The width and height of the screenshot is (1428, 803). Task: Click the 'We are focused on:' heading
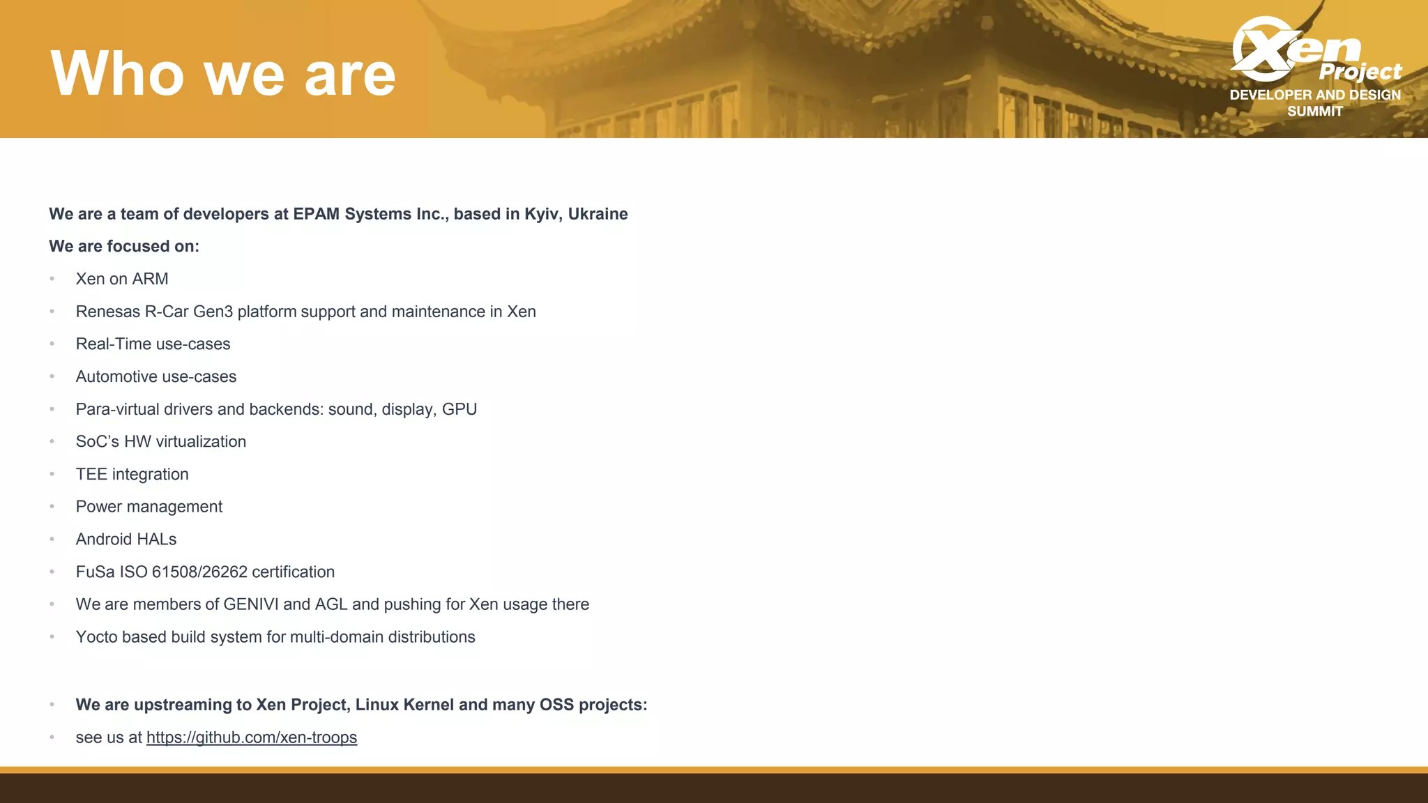tap(124, 246)
